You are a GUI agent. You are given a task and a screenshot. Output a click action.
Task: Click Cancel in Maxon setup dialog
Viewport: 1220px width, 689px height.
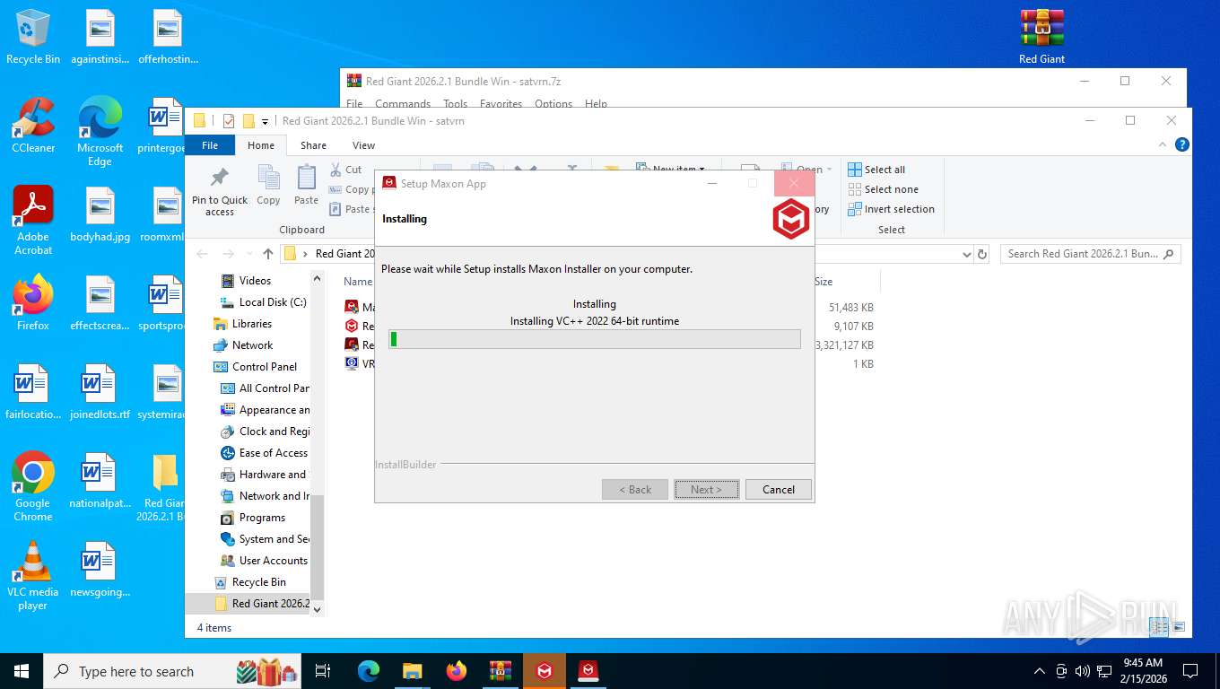point(778,489)
